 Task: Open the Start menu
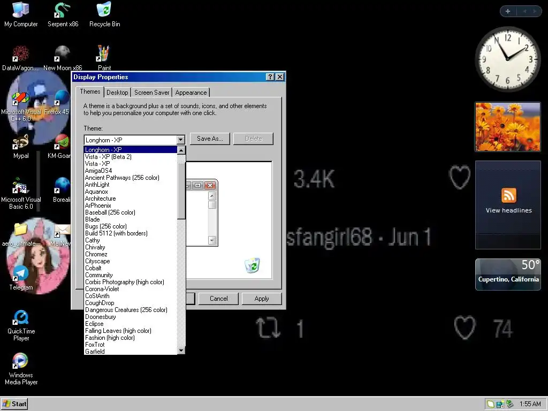(14, 404)
